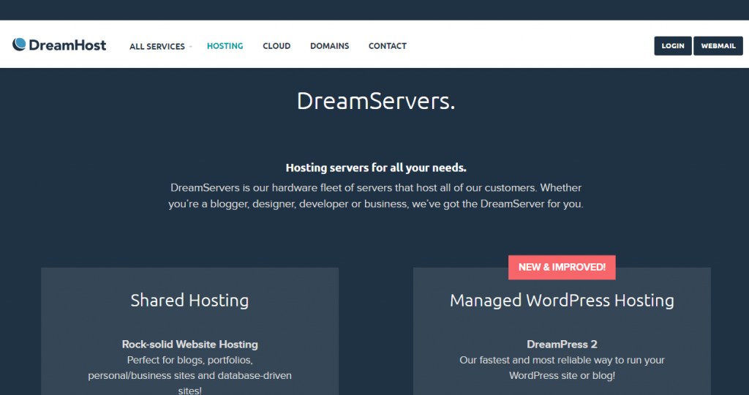Click the DreamPress 2 label

(562, 345)
